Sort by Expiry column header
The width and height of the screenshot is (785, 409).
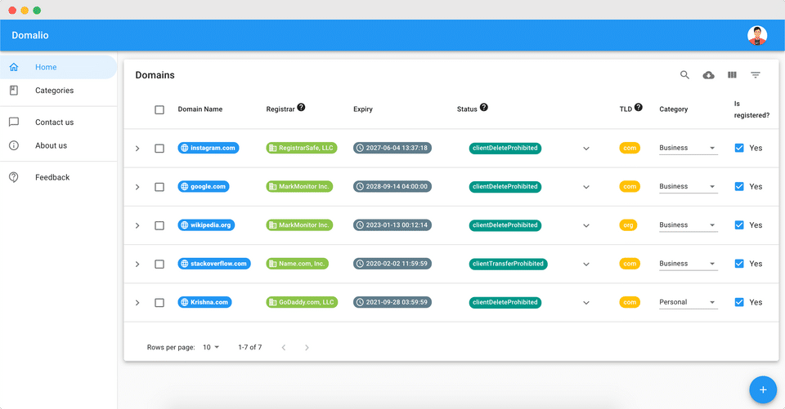click(x=363, y=109)
